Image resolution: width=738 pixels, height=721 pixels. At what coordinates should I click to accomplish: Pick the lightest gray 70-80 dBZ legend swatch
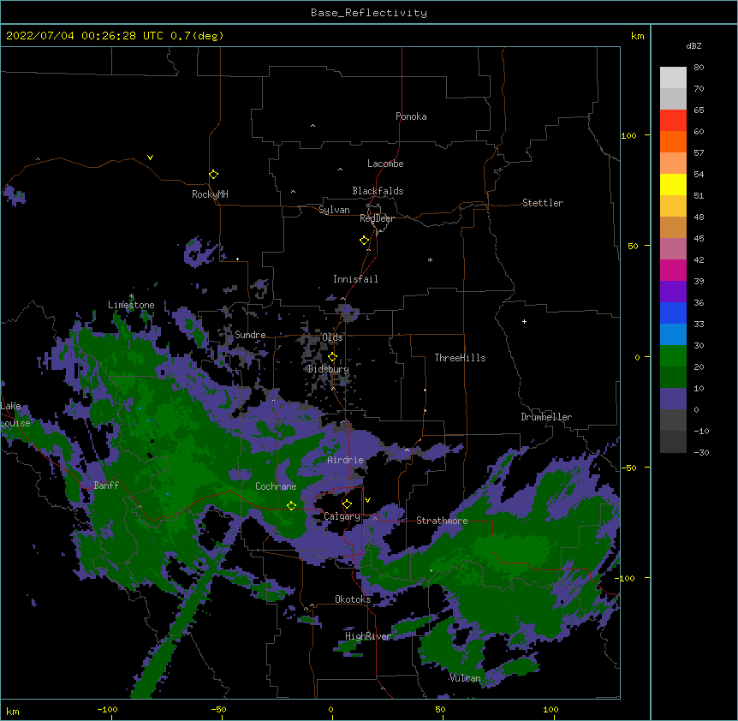(673, 78)
